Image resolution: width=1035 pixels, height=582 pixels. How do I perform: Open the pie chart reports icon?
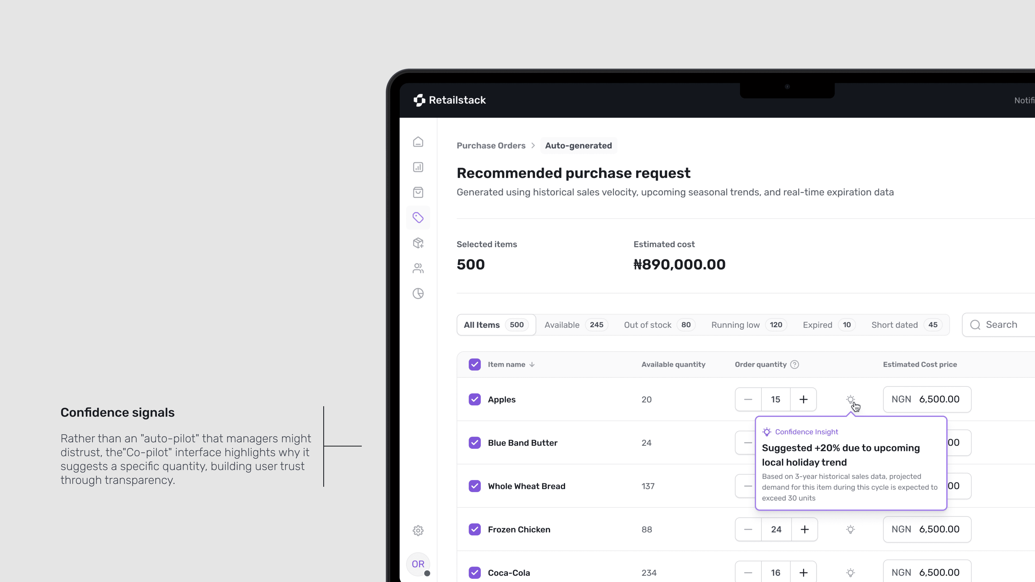coord(418,293)
